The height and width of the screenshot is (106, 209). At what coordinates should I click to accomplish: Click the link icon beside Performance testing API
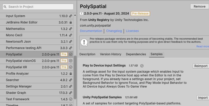click(x=70, y=48)
